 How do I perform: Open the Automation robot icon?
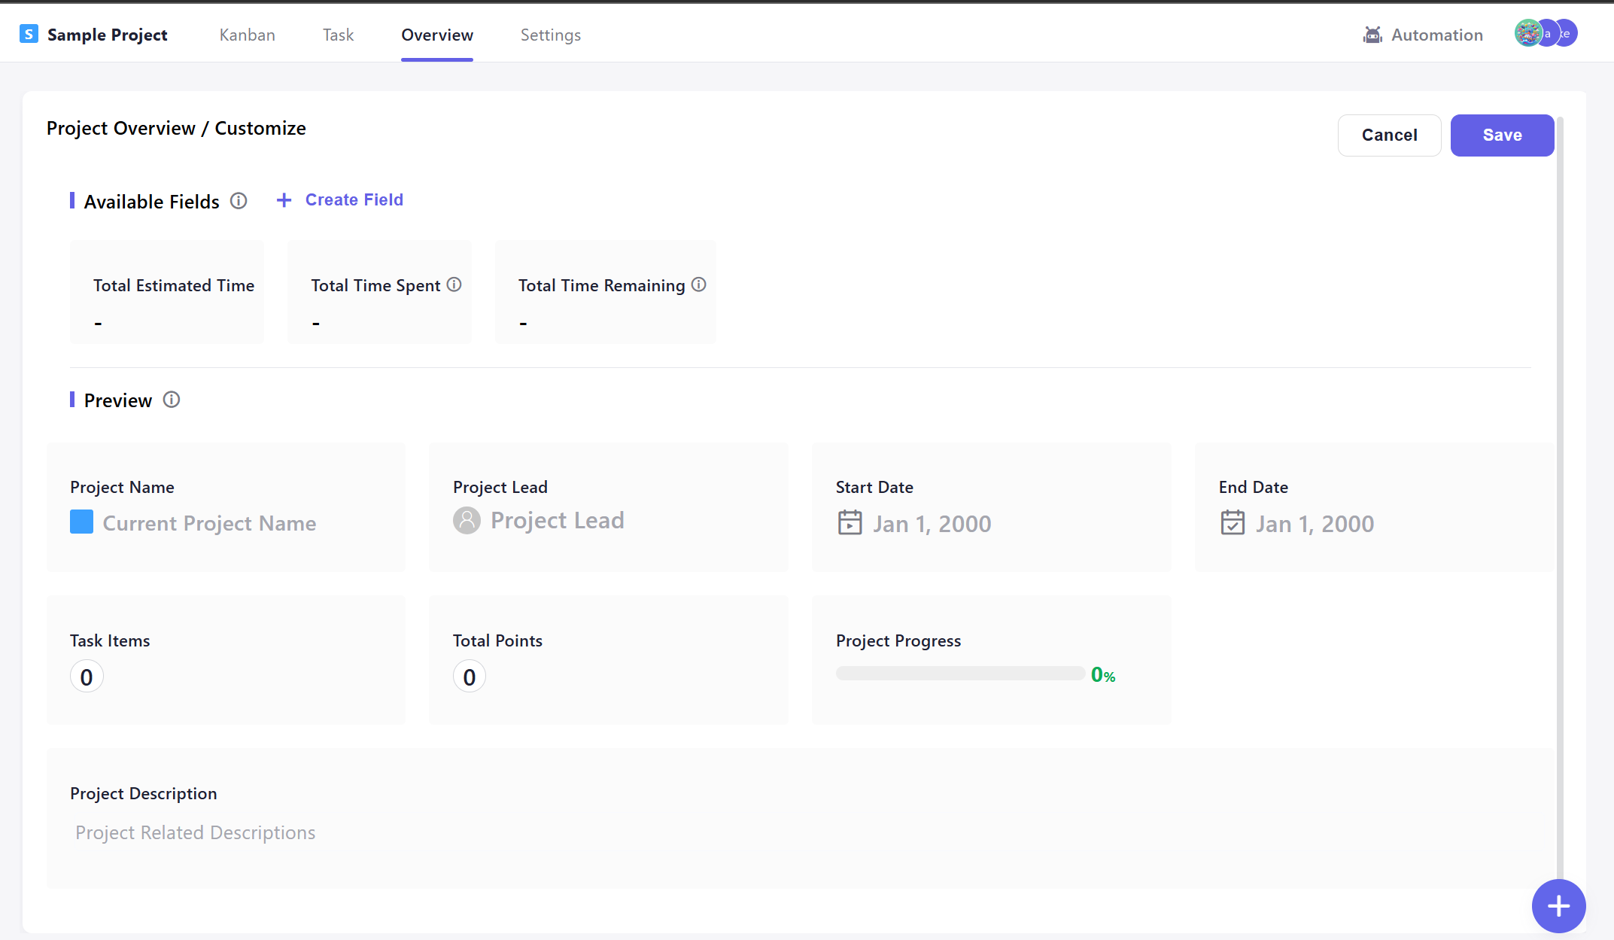1372,35
